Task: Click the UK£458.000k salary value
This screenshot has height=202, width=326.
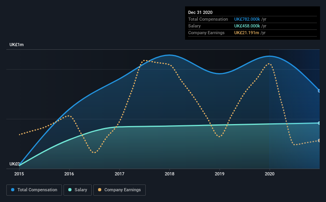Action: coord(247,26)
